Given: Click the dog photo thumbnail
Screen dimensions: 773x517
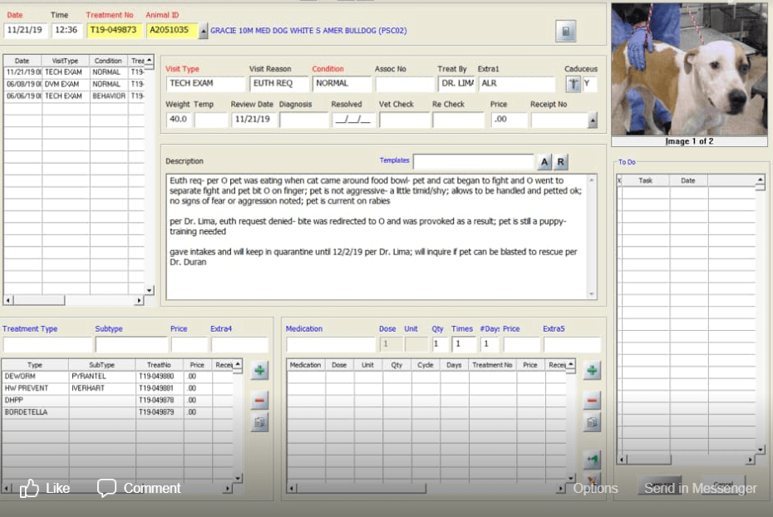Looking at the screenshot, I should tap(689, 69).
